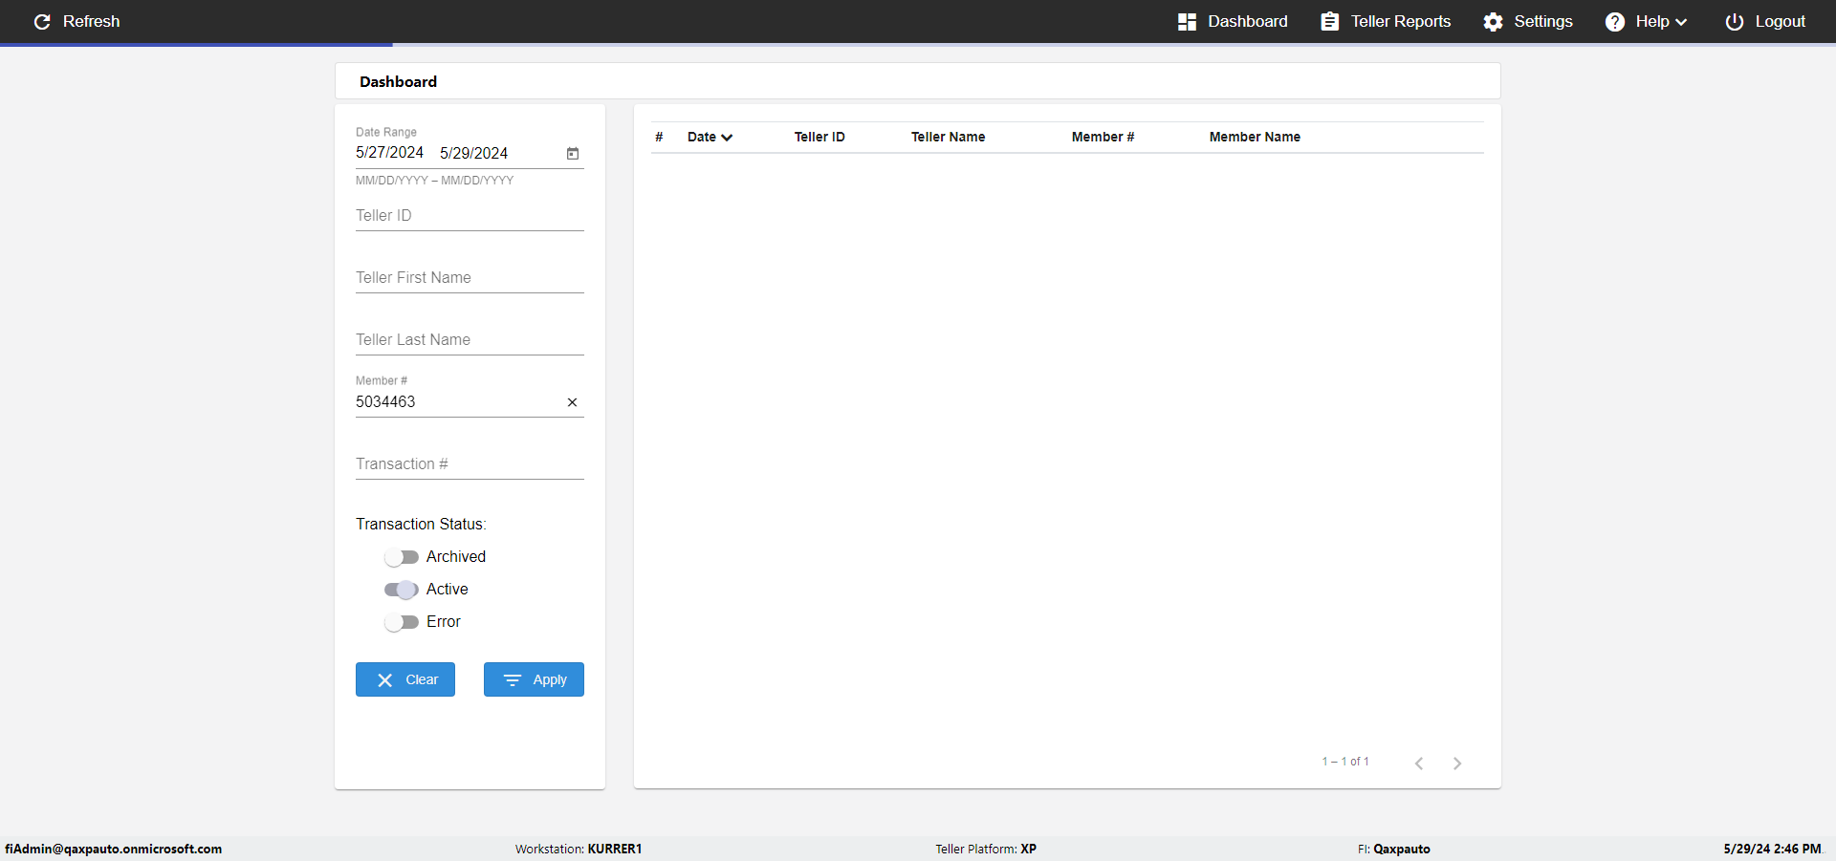Click the end date 5/29/2024
This screenshot has width=1836, height=861.
click(473, 153)
